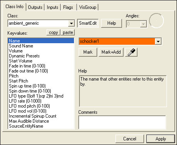The image size is (177, 145).
Task: Copy the keyvalues
Action: [53, 32]
